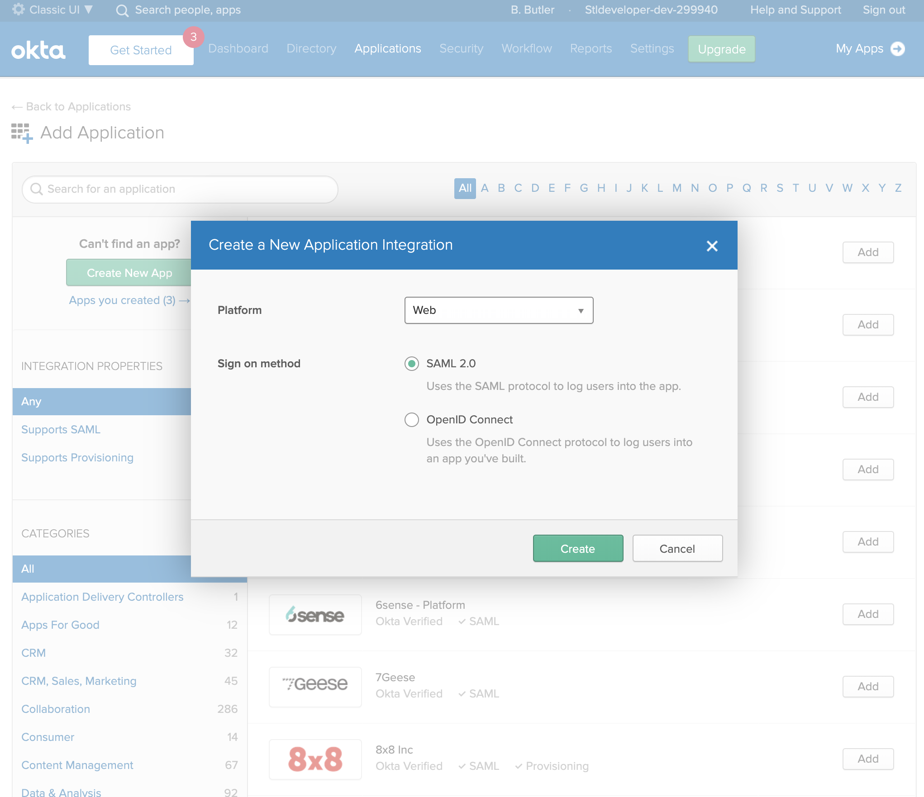Select the Supports SAML filter
The height and width of the screenshot is (797, 924).
point(61,430)
